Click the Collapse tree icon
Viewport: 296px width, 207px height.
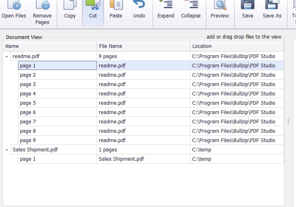(x=191, y=6)
